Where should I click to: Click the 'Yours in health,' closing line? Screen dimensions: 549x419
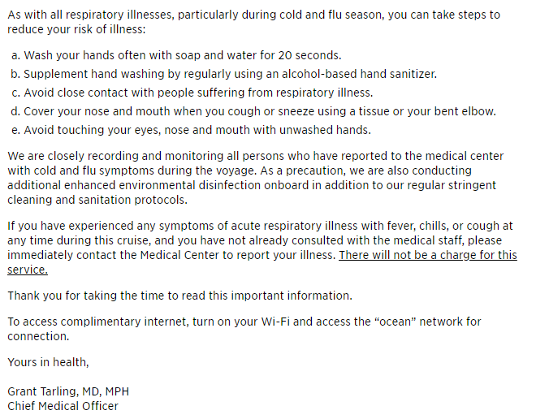48,362
